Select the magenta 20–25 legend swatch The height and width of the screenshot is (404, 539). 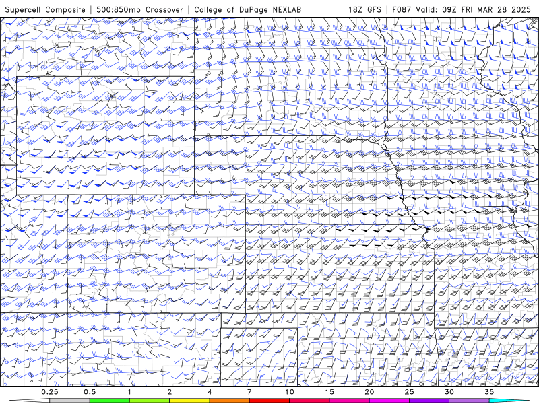389,401
